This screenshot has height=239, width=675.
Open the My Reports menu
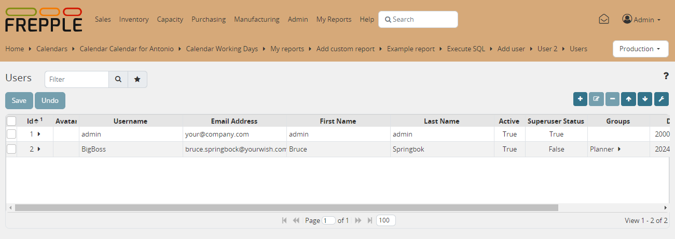coord(334,19)
